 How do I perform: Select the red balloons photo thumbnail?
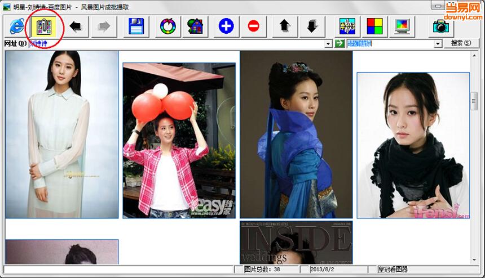(179, 140)
